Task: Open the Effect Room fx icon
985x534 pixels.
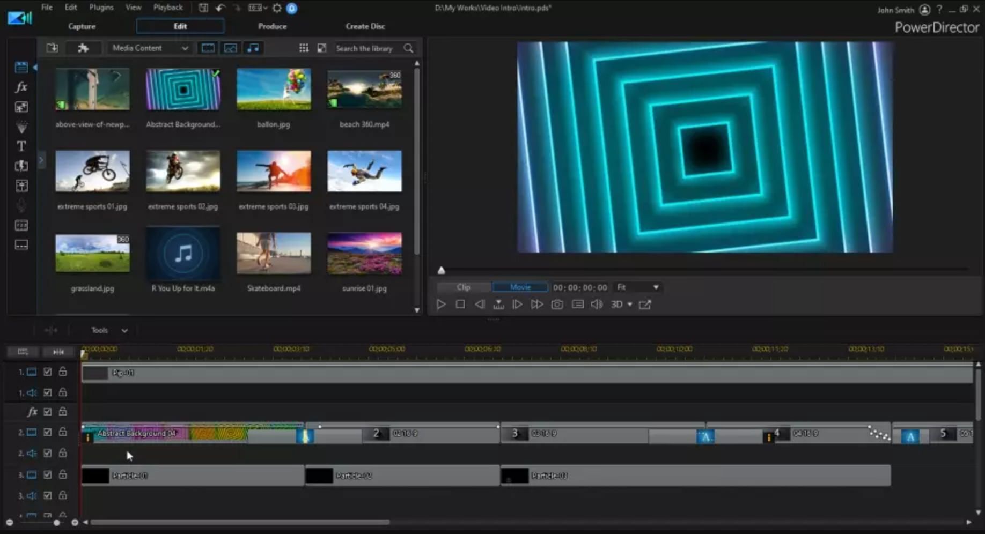Action: pyautogui.click(x=21, y=87)
